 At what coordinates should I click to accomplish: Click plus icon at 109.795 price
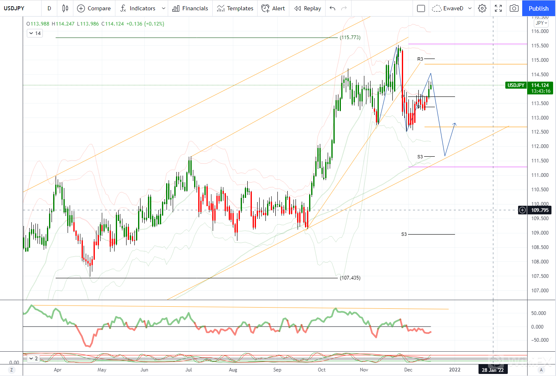[522, 210]
